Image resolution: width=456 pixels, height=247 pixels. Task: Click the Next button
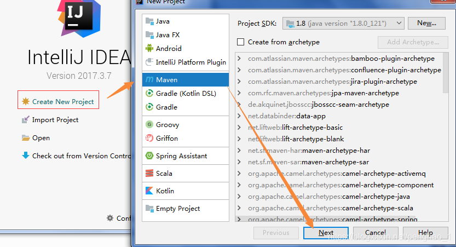pyautogui.click(x=326, y=233)
